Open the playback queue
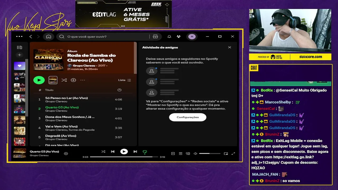The width and height of the screenshot is (338, 190). click(181, 153)
